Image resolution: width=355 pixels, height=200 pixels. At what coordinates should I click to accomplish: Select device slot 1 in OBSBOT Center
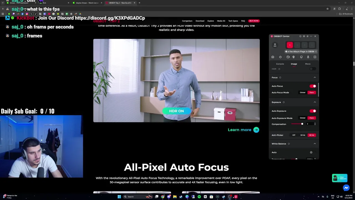tap(290, 45)
